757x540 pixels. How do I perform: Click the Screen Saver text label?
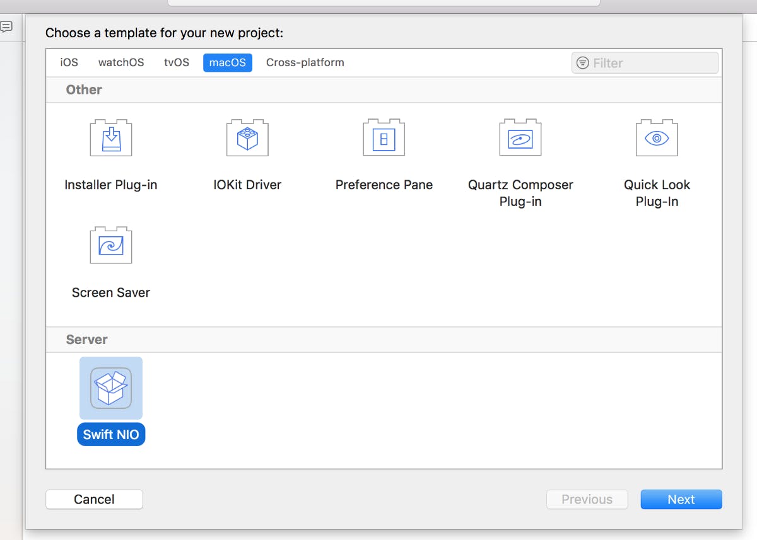(111, 292)
